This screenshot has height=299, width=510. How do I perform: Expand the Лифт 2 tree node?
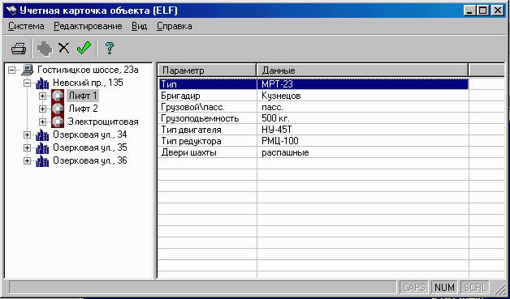pyautogui.click(x=42, y=109)
